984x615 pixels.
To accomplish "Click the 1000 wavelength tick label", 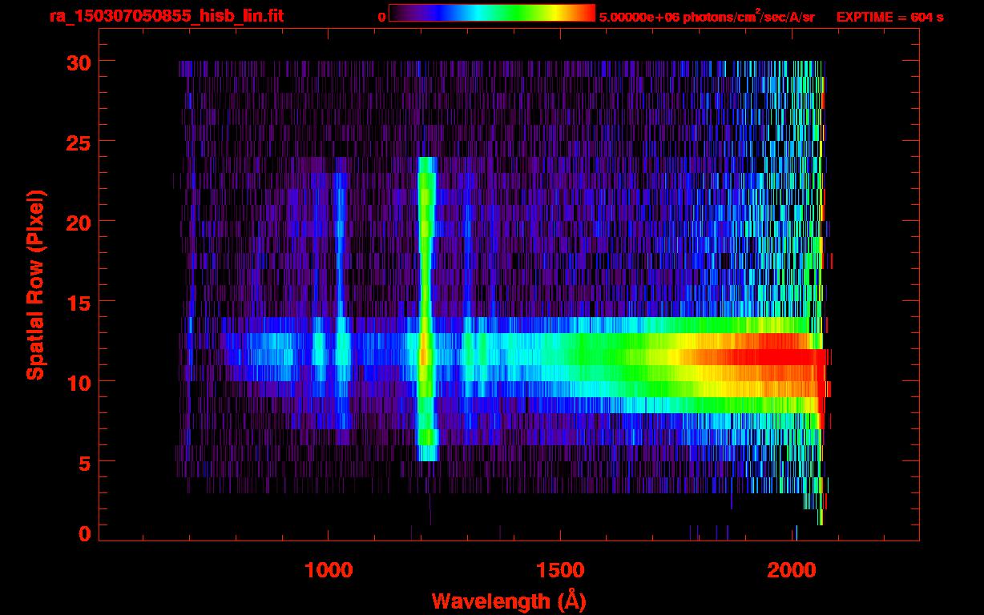I will point(328,569).
